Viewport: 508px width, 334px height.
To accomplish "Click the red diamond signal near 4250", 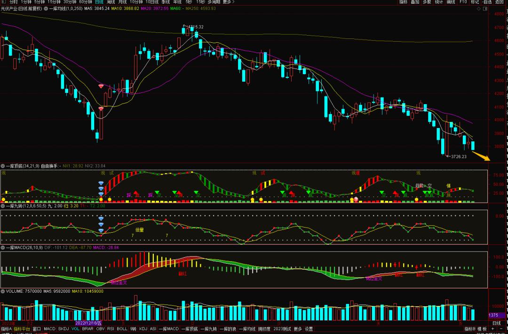I will pyautogui.click(x=101, y=86).
